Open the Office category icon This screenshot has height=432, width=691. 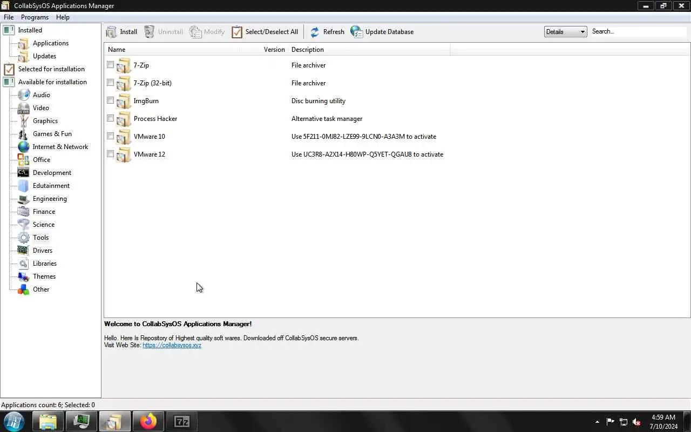click(24, 160)
